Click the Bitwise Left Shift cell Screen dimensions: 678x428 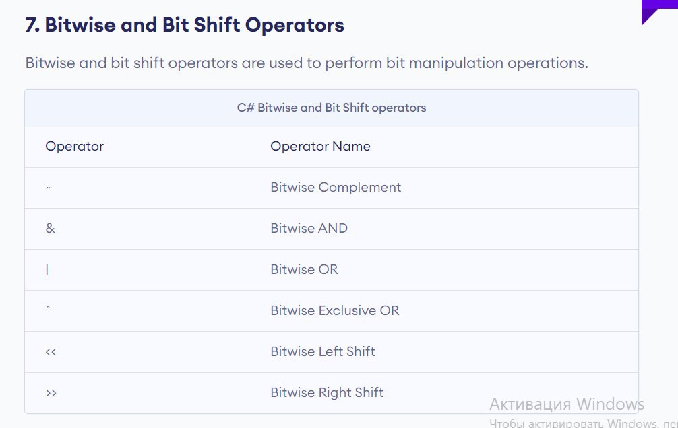(323, 351)
